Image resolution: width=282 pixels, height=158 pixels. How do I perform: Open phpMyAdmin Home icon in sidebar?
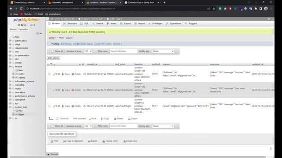coord(19,25)
